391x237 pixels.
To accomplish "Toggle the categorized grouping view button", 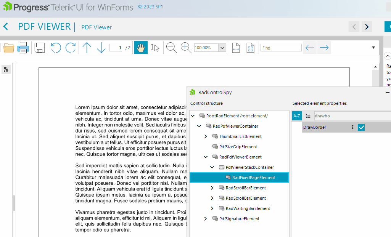I will pos(308,116).
